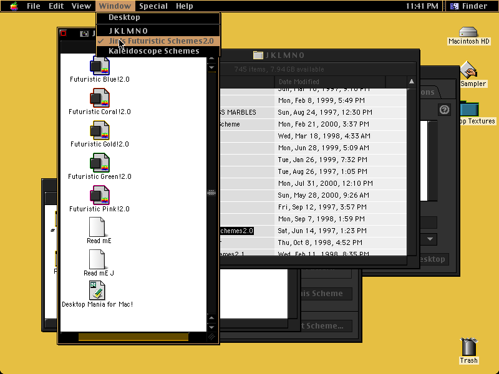Select the Futuristic Green!2.0 scheme icon
This screenshot has height=374, width=499.
(x=100, y=163)
